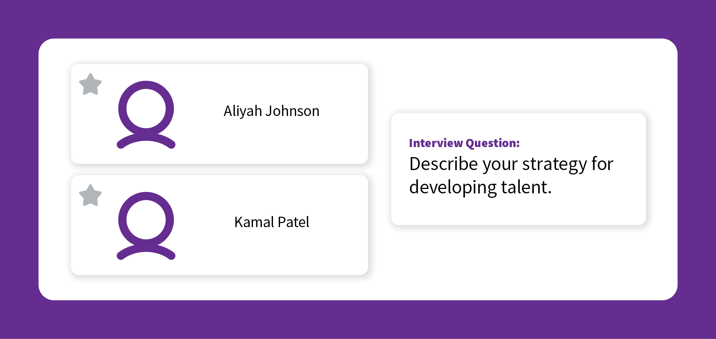Select the Kamal Patel candidate name
Image resolution: width=716 pixels, height=339 pixels.
tap(272, 222)
